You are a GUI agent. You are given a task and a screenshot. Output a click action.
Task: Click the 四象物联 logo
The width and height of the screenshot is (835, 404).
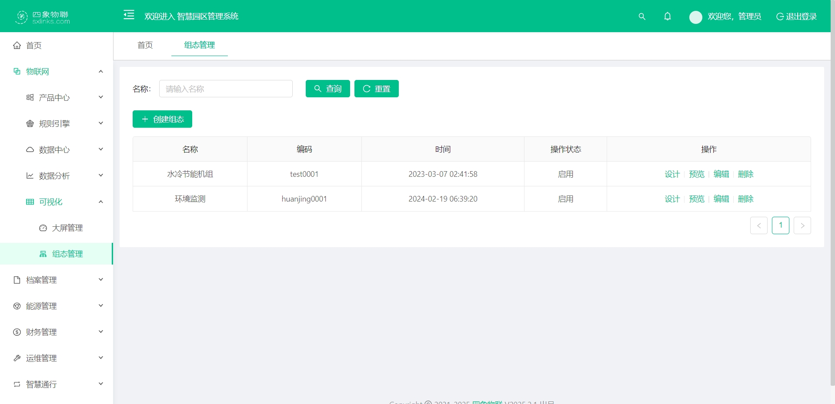43,17
